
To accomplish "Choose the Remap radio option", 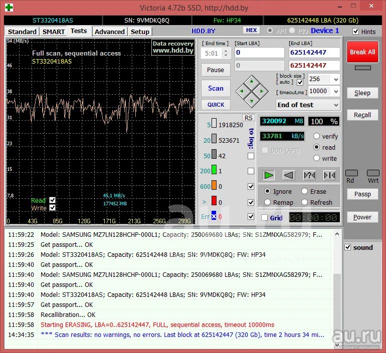I will pyautogui.click(x=267, y=202).
